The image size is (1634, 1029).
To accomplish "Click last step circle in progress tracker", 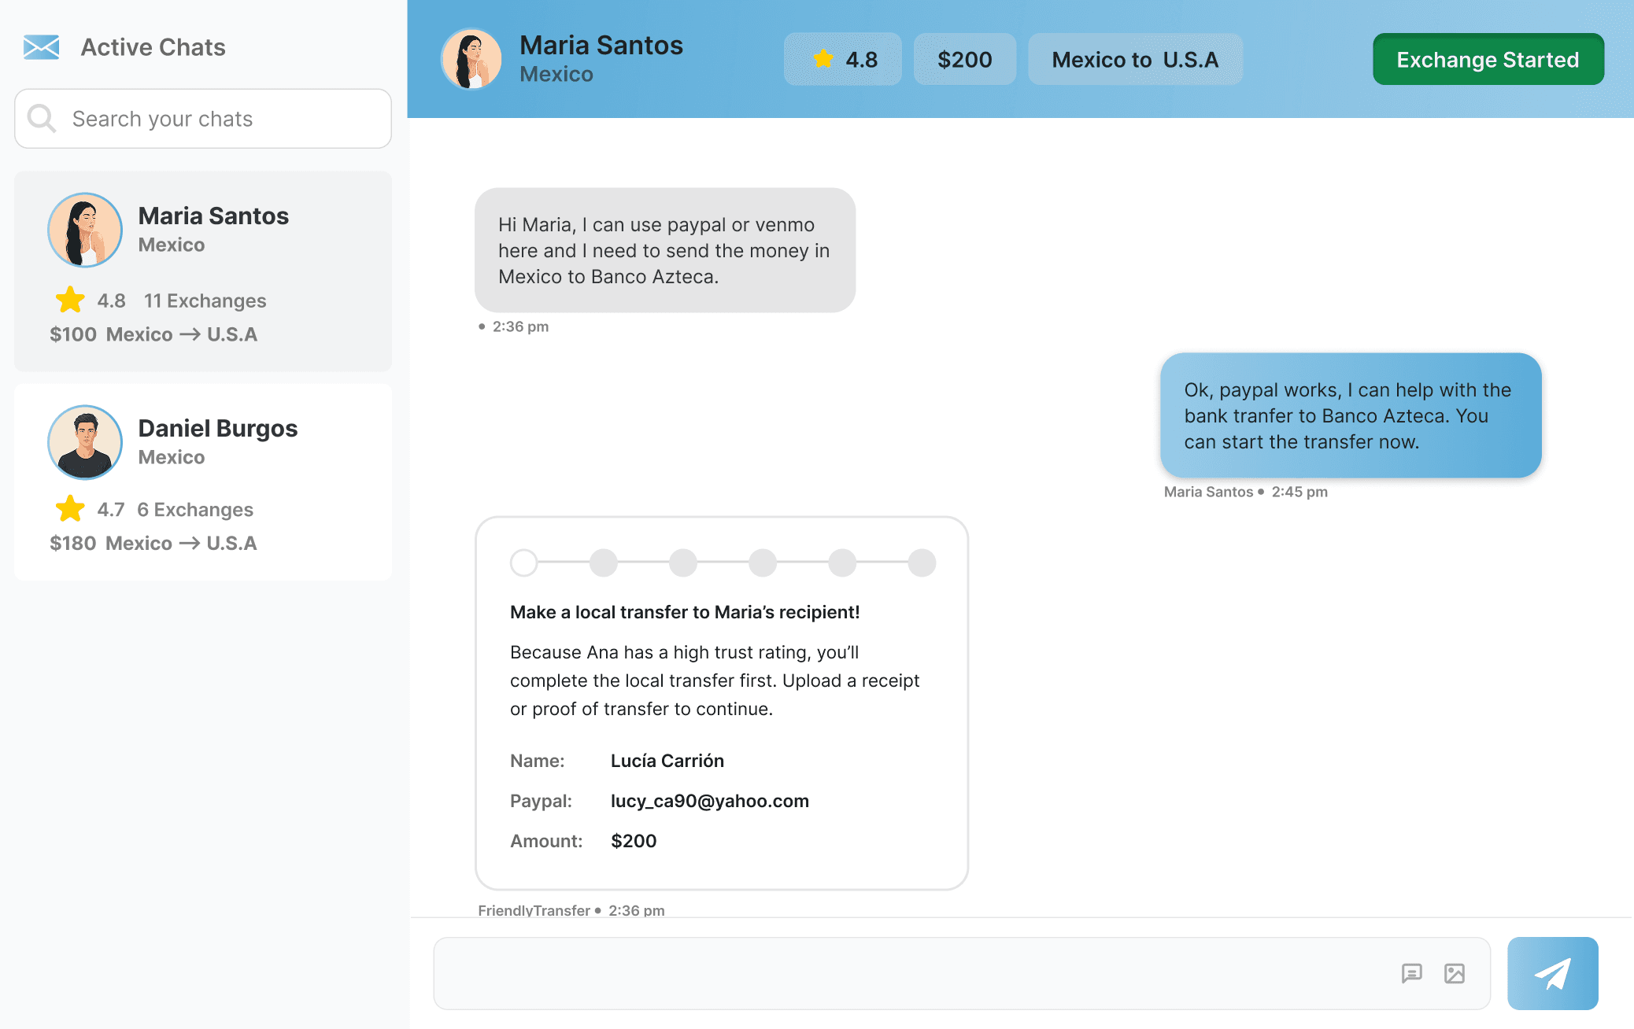I will pyautogui.click(x=922, y=562).
